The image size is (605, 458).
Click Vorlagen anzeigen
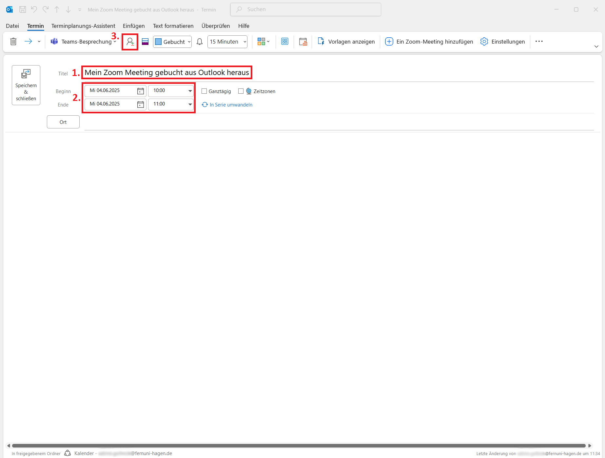pos(346,42)
